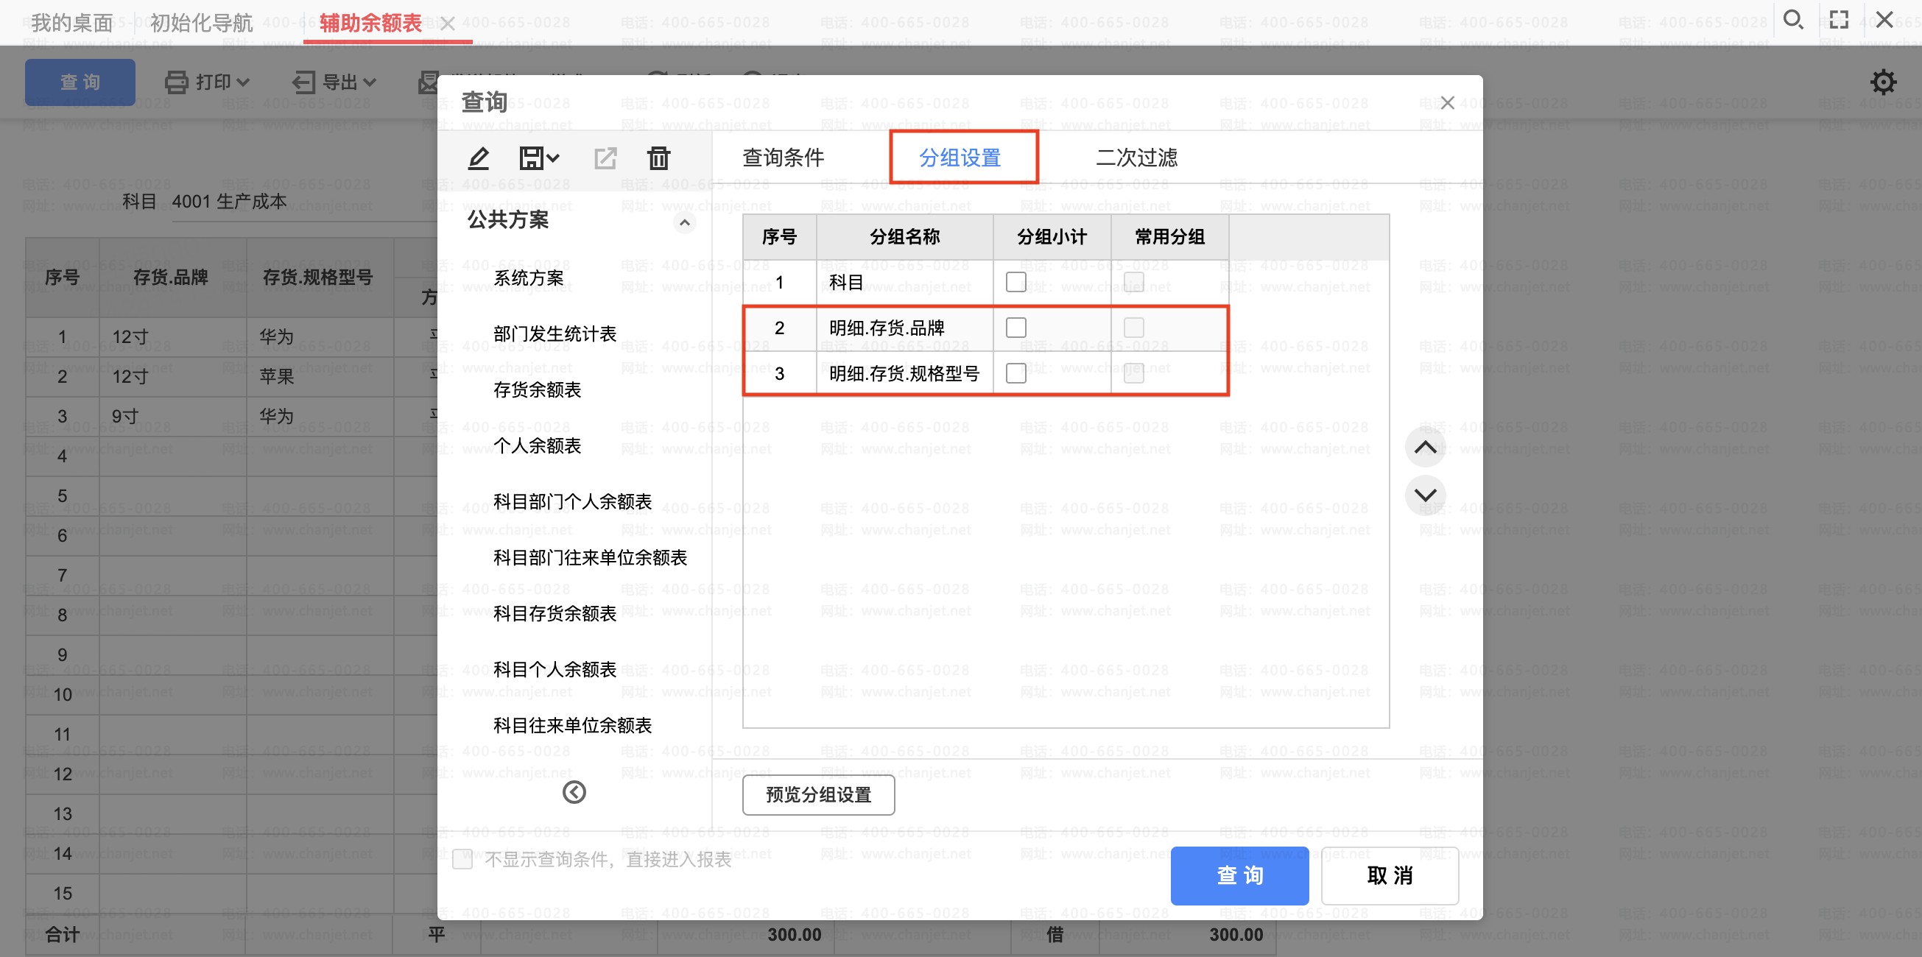Switch to 查询条件 tab
This screenshot has width=1922, height=957.
tap(783, 158)
